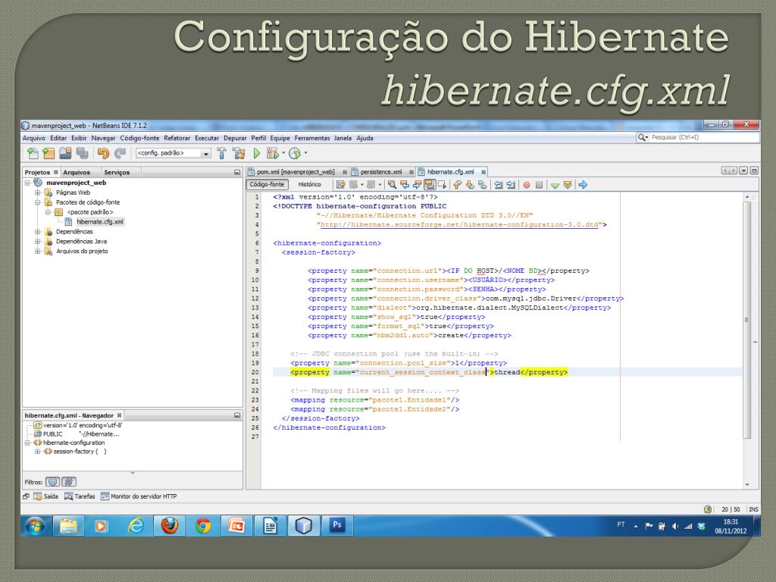
Task: Click the Histórico view button
Action: [310, 185]
